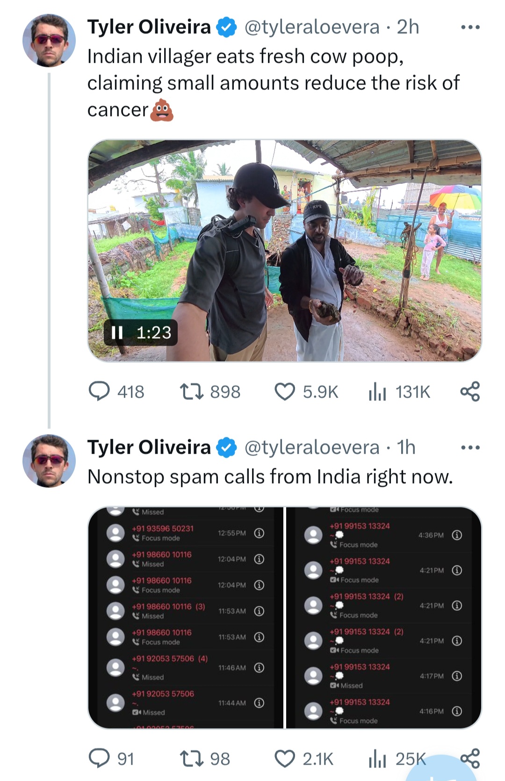Like the tweet with 2.1K likes
505x781 pixels.
285,758
